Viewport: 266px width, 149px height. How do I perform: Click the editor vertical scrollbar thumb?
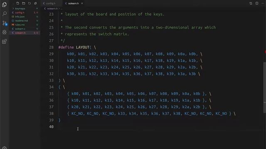click(x=265, y=88)
